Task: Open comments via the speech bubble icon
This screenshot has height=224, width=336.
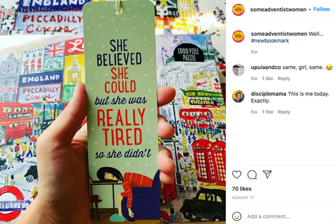Action: (252, 175)
